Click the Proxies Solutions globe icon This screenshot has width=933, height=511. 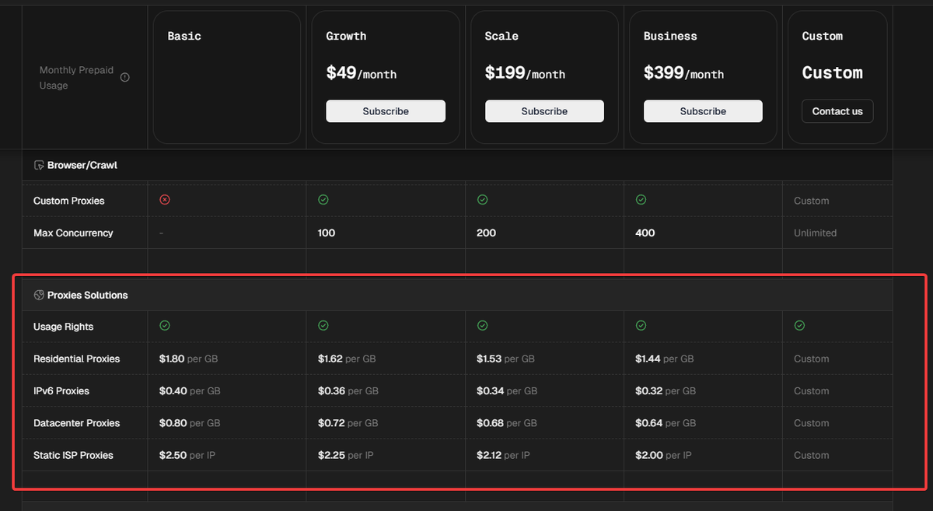tap(39, 295)
